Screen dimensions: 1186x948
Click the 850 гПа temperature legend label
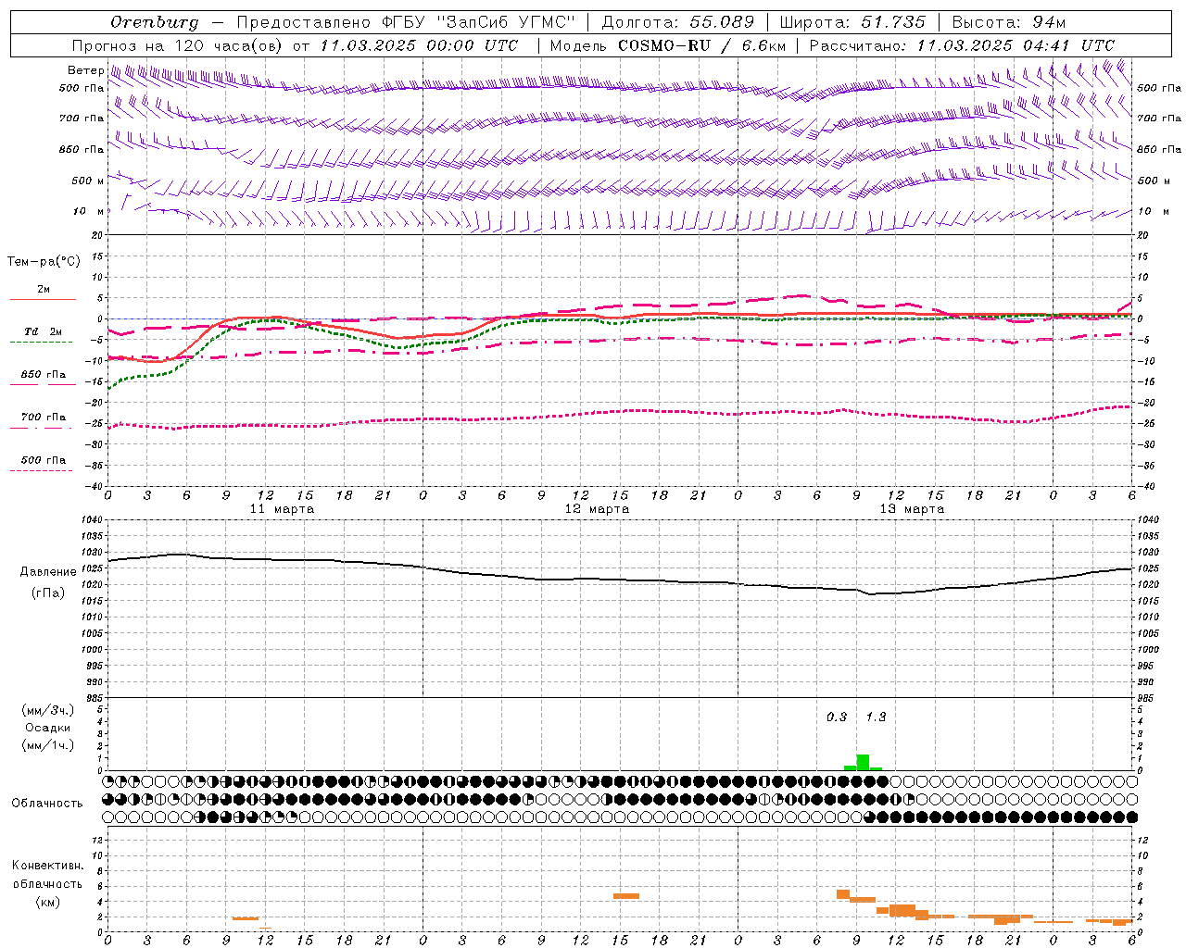click(44, 374)
